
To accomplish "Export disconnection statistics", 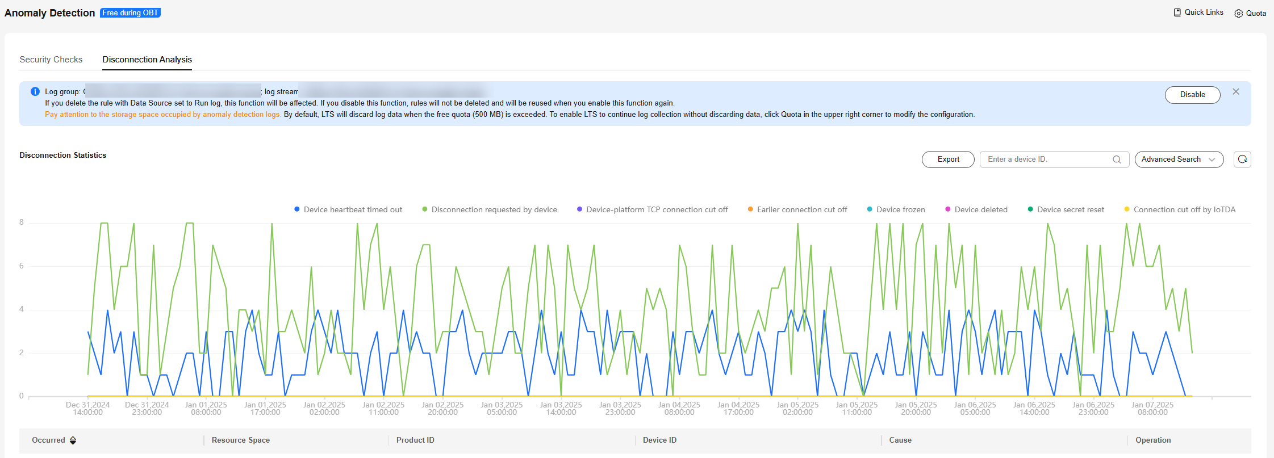I will coord(948,159).
